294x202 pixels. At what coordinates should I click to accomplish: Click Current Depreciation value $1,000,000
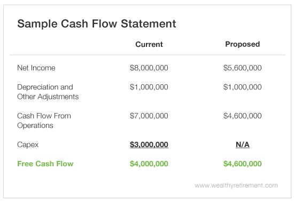149,87
